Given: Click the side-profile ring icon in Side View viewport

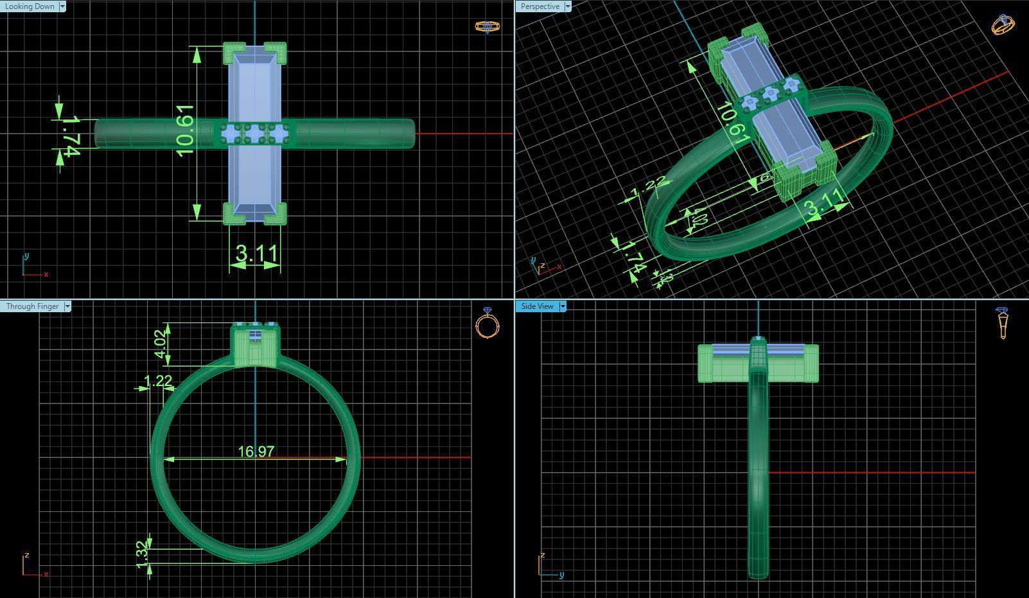Looking at the screenshot, I should pyautogui.click(x=1002, y=323).
